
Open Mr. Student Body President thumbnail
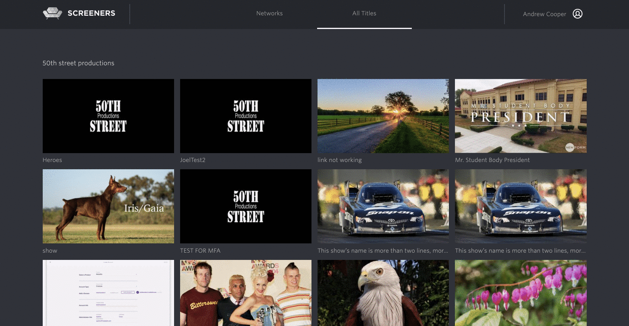tap(521, 116)
